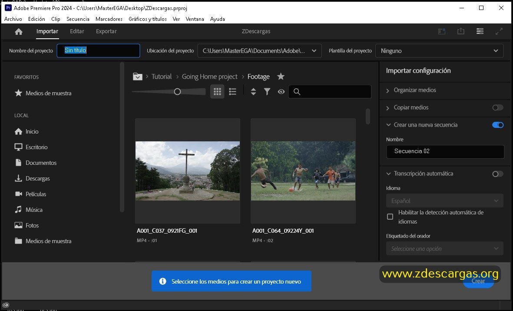
Task: Collapse Transcripción automática section
Action: pyautogui.click(x=388, y=174)
